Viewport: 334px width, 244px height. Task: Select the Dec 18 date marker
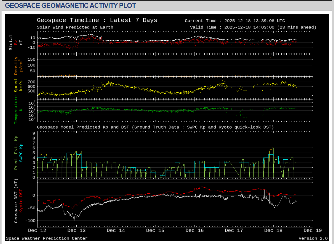pyautogui.click(x=273, y=231)
